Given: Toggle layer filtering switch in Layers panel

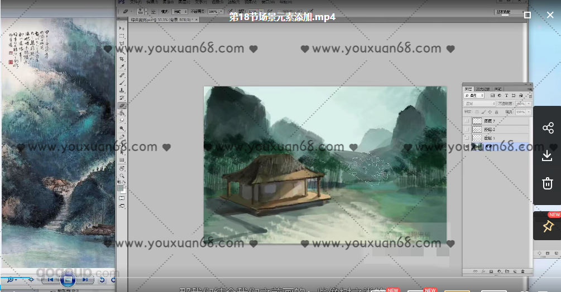Looking at the screenshot, I should [x=530, y=96].
